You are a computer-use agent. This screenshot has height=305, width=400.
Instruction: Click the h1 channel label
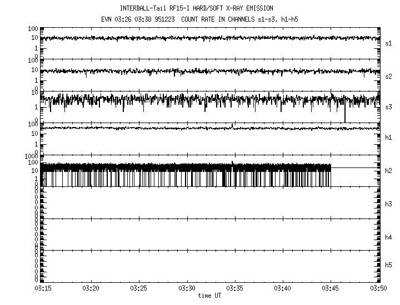tap(388, 138)
